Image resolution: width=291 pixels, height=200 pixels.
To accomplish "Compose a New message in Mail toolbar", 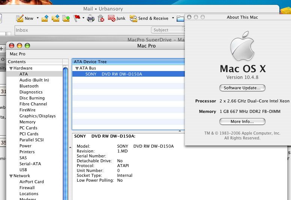I will (x=25, y=18).
